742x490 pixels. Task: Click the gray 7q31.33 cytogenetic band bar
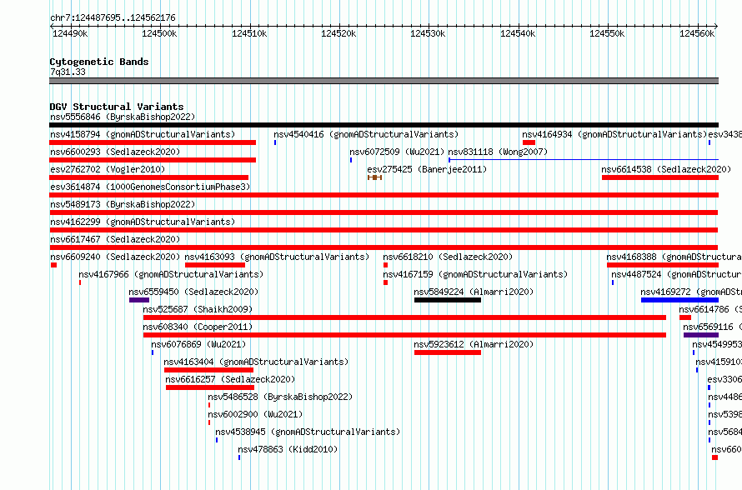(384, 81)
